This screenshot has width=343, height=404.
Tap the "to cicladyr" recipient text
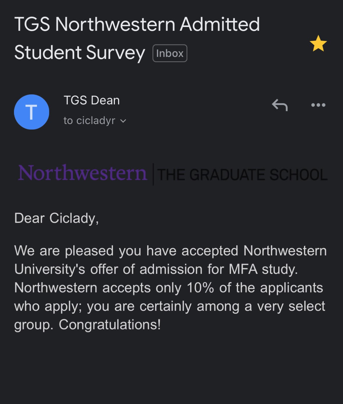pos(89,121)
